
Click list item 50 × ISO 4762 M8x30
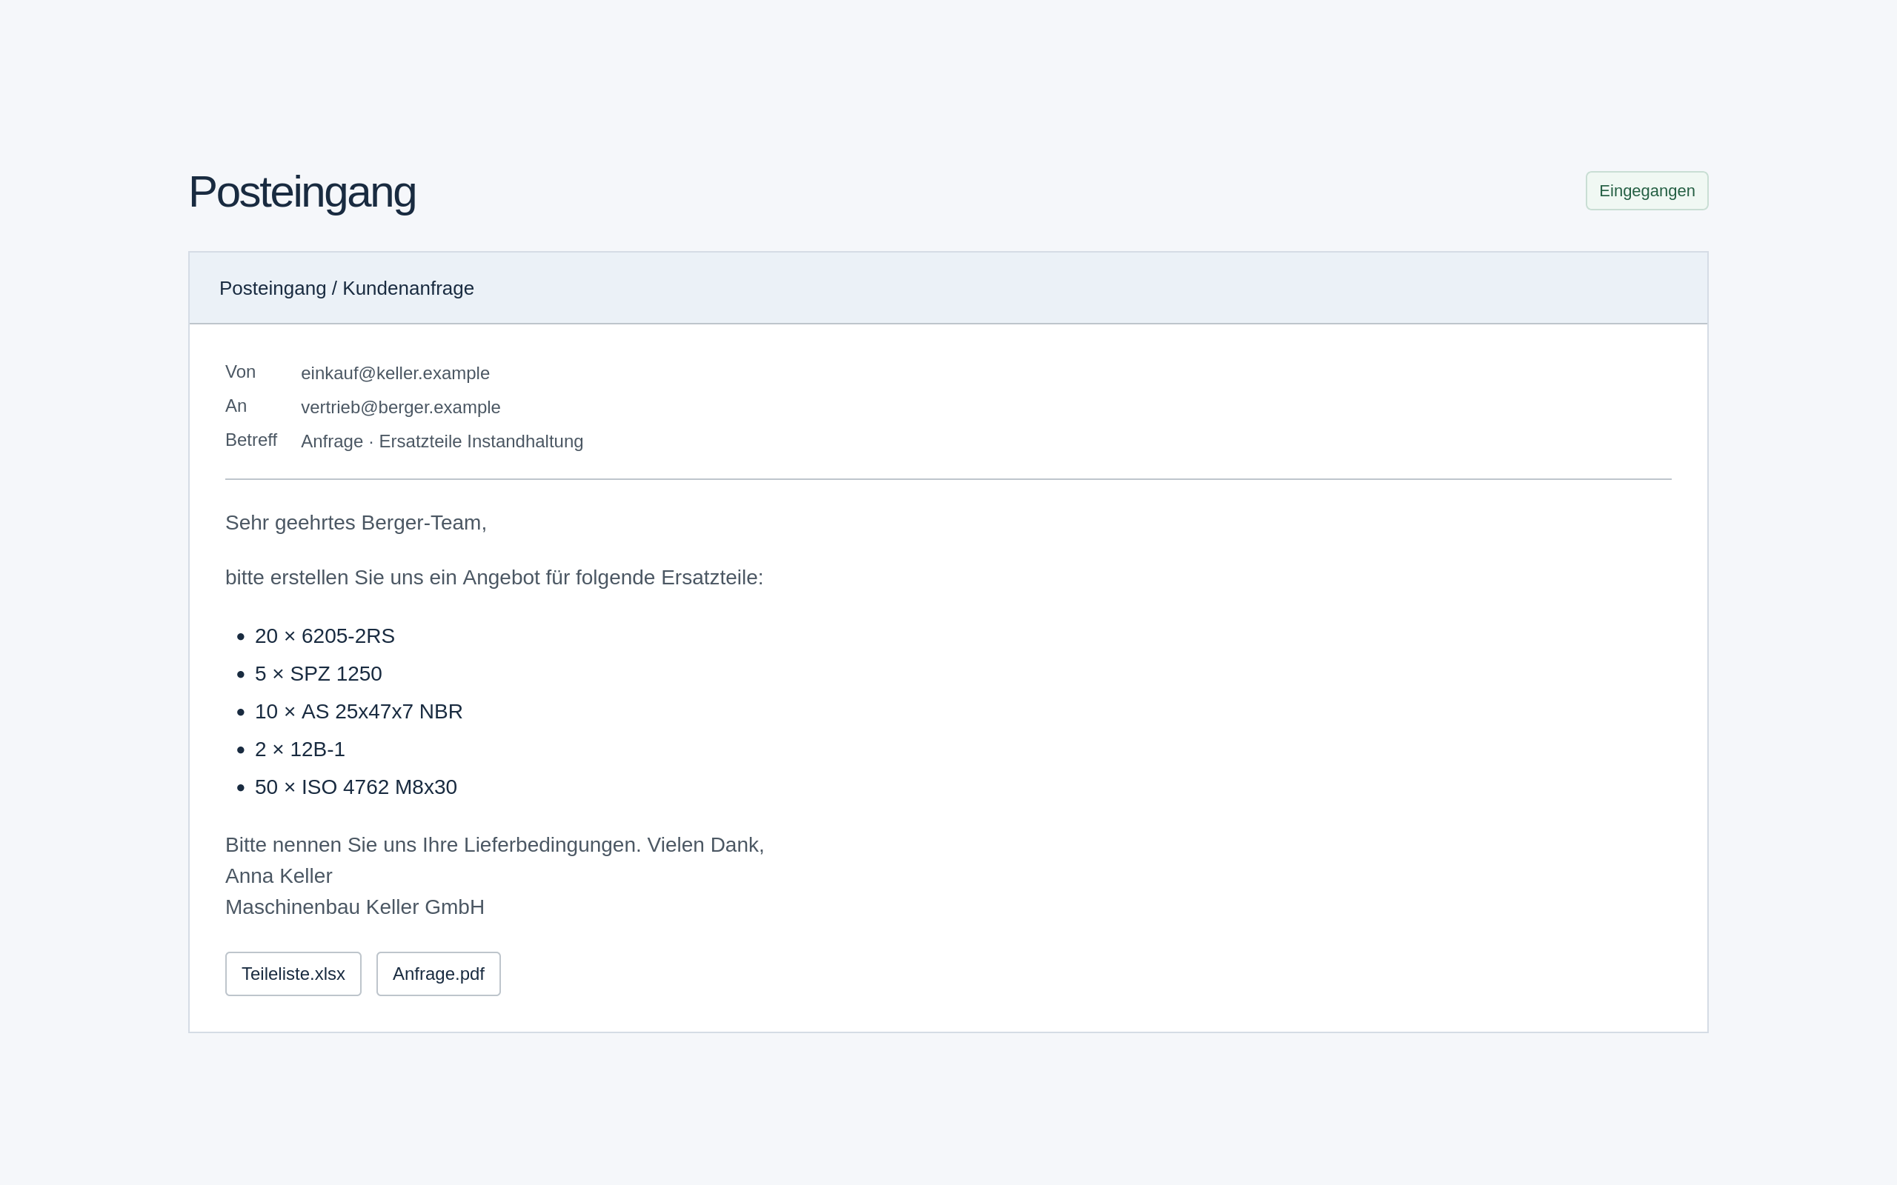click(355, 787)
